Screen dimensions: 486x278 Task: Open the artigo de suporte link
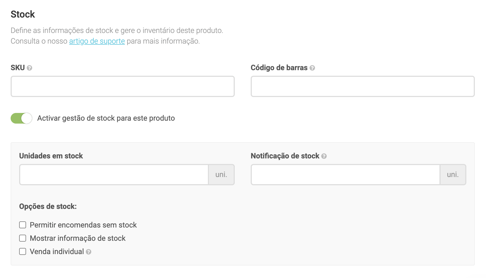(97, 41)
